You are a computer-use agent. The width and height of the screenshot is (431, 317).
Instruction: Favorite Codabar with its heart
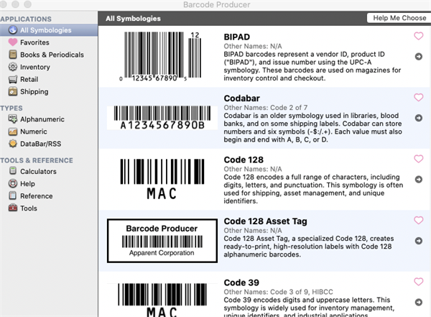click(x=419, y=97)
